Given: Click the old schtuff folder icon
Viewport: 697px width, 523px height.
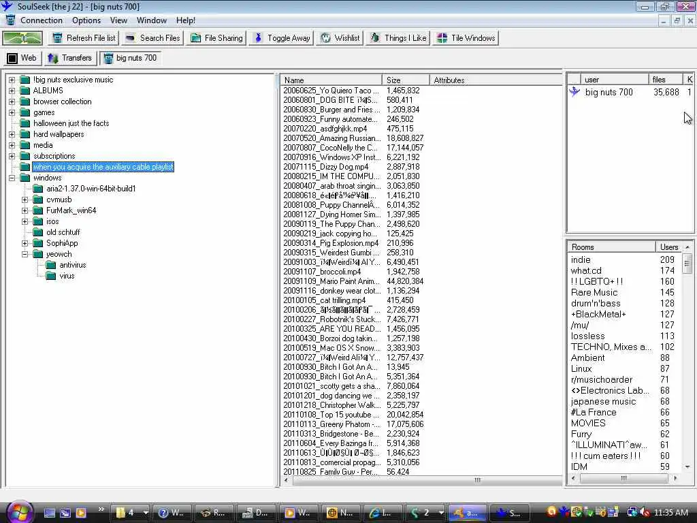Looking at the screenshot, I should [x=38, y=232].
